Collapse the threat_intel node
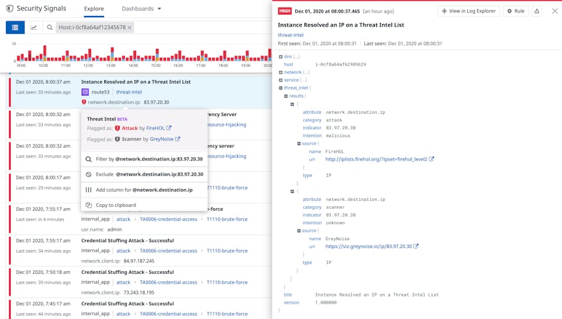562x319 pixels. [x=281, y=88]
